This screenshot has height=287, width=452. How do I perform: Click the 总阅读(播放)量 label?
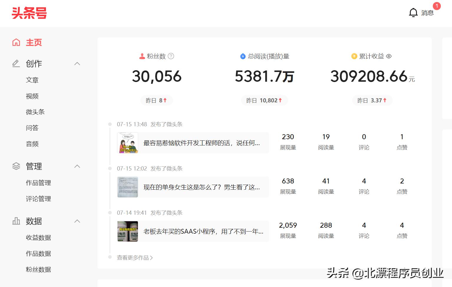tap(268, 56)
